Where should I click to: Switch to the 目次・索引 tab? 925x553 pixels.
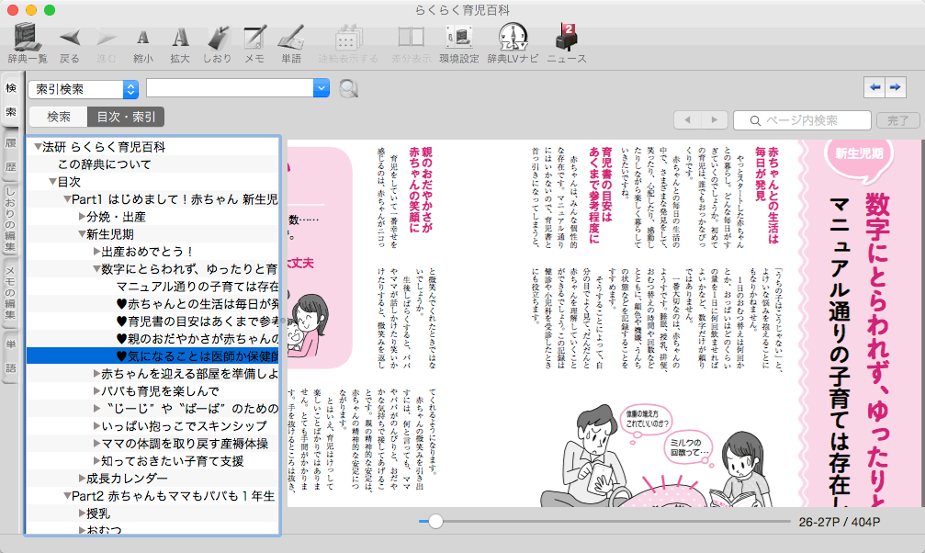pos(126,117)
